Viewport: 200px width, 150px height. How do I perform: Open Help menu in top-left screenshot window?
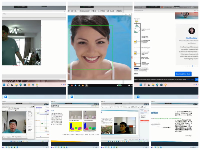(4, 14)
